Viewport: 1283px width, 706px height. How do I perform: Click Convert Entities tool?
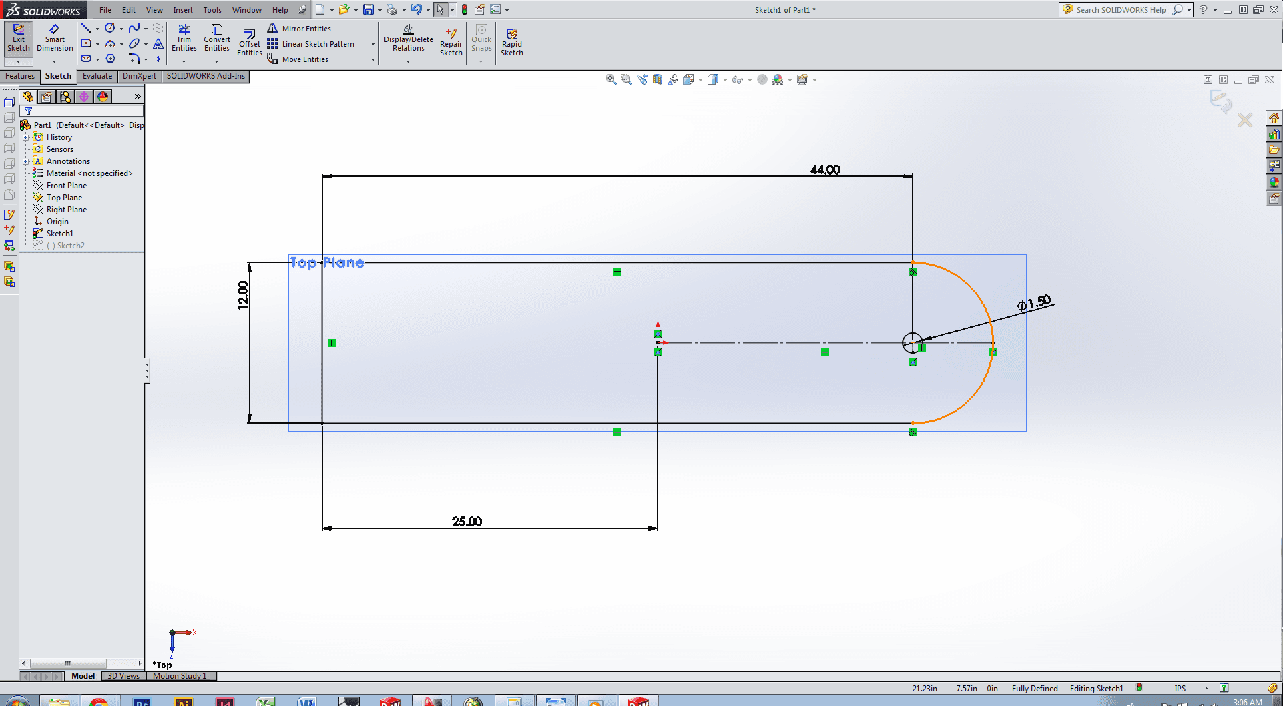click(217, 38)
